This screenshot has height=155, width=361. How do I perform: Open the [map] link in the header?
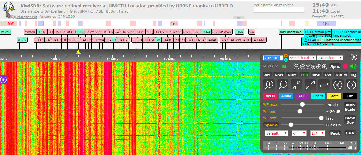coord(125,11)
